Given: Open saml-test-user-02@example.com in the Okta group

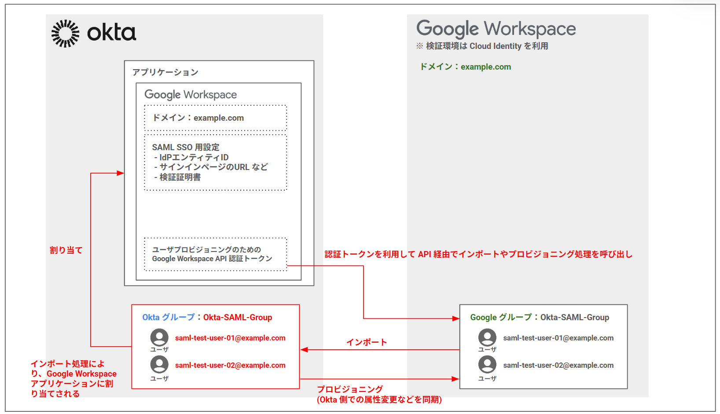Looking at the screenshot, I should coord(230,365).
